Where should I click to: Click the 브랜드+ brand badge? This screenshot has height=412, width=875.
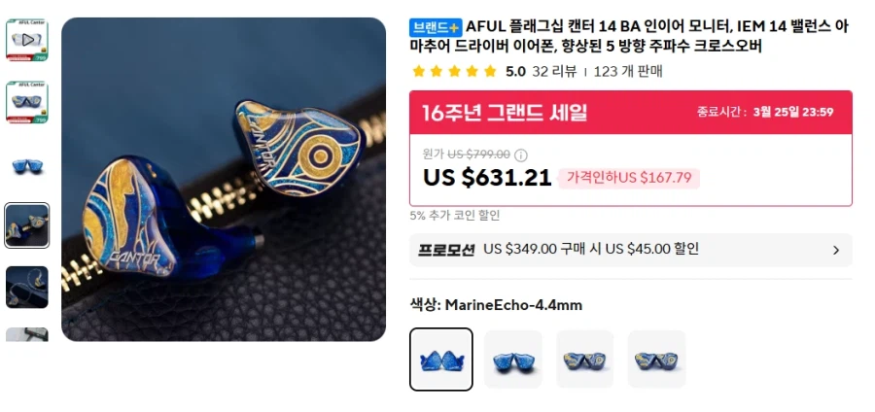[436, 27]
